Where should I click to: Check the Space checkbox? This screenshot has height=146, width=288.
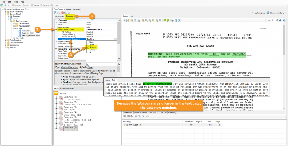[x=87, y=44]
